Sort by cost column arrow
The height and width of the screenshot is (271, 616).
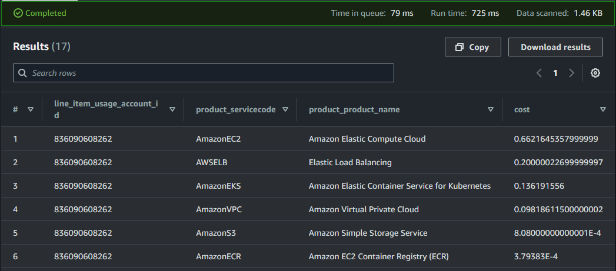pyautogui.click(x=603, y=109)
